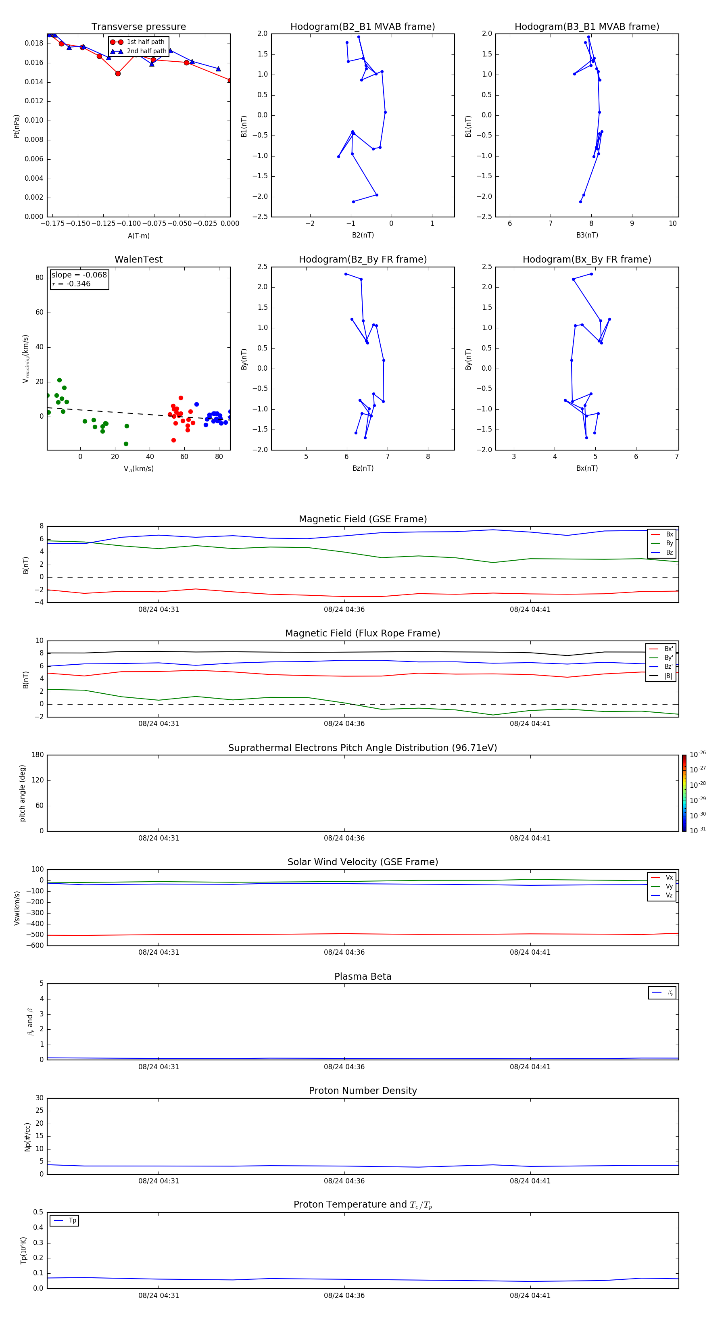This screenshot has height=1331, width=726.
Task: Select '2nd half path' legend entry
Action: (138, 51)
